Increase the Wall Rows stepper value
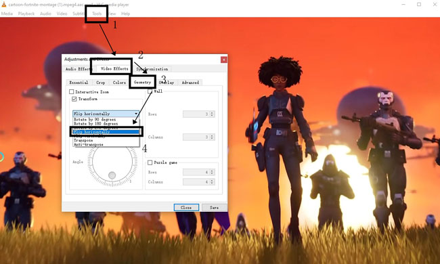The height and width of the screenshot is (264, 440). pos(212,113)
